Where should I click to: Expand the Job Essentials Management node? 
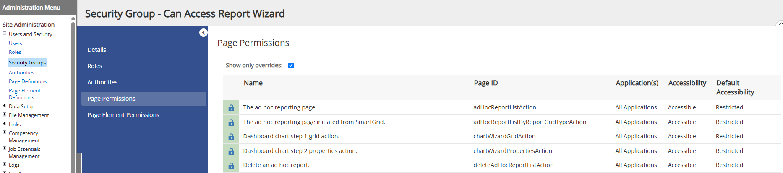coord(5,148)
